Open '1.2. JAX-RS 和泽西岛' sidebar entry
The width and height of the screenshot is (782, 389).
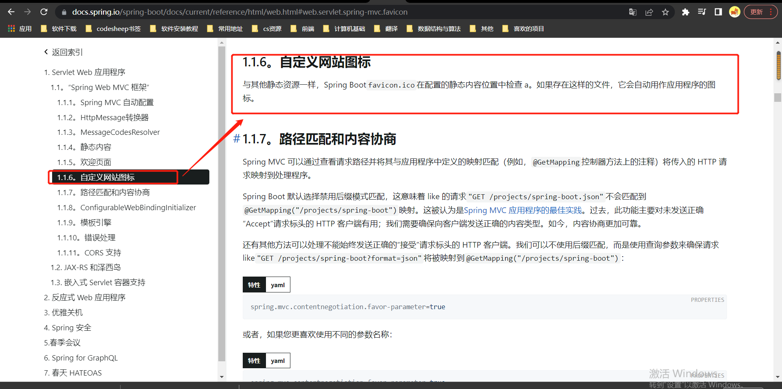(x=86, y=267)
